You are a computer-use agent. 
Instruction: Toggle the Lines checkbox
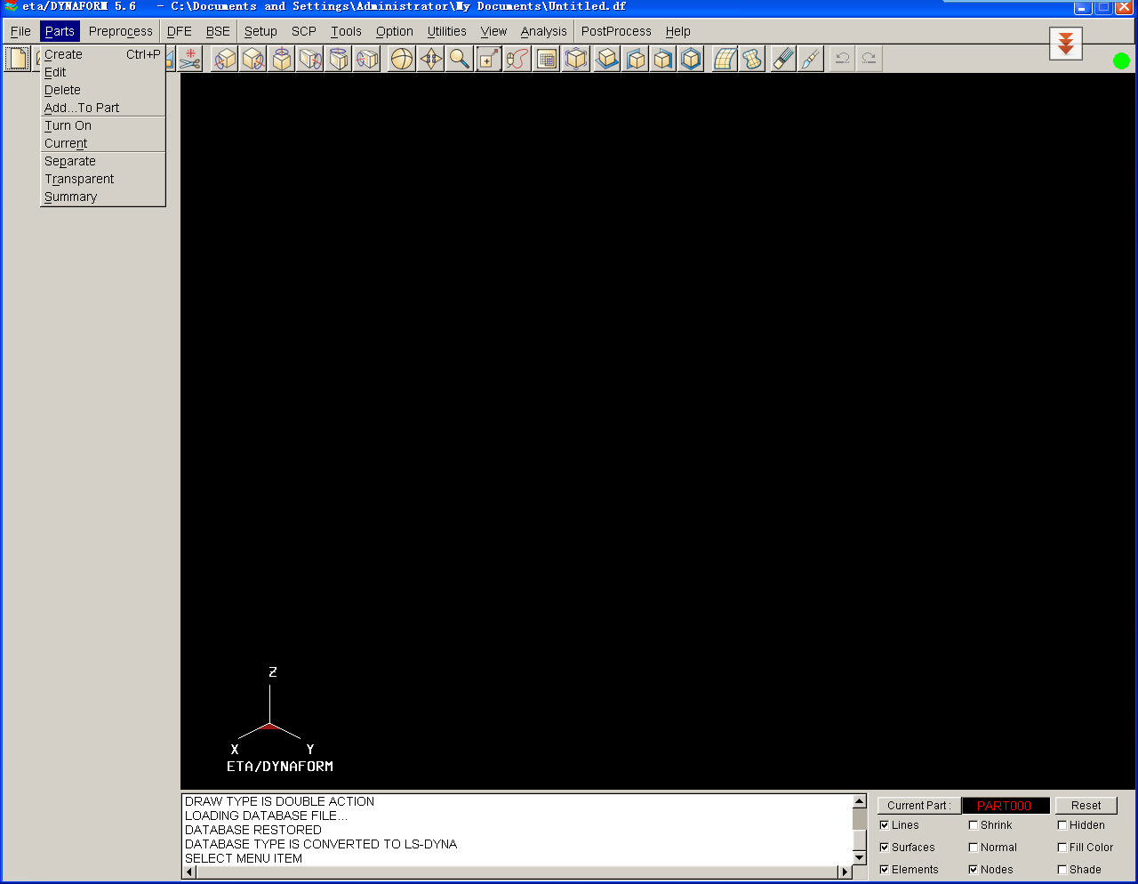coord(885,825)
